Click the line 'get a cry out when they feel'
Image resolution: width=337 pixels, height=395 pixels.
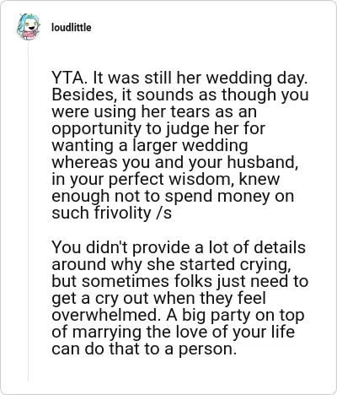click(158, 298)
